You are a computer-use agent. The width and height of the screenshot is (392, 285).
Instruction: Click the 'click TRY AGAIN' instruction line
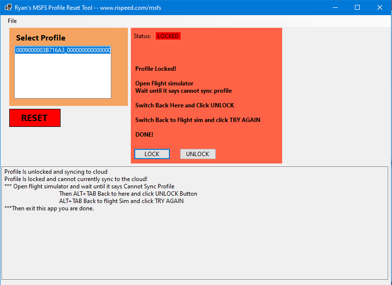(x=198, y=120)
